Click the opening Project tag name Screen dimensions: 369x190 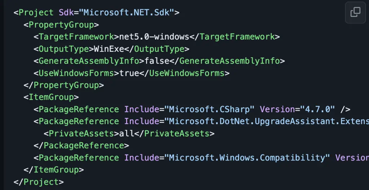click(x=36, y=13)
